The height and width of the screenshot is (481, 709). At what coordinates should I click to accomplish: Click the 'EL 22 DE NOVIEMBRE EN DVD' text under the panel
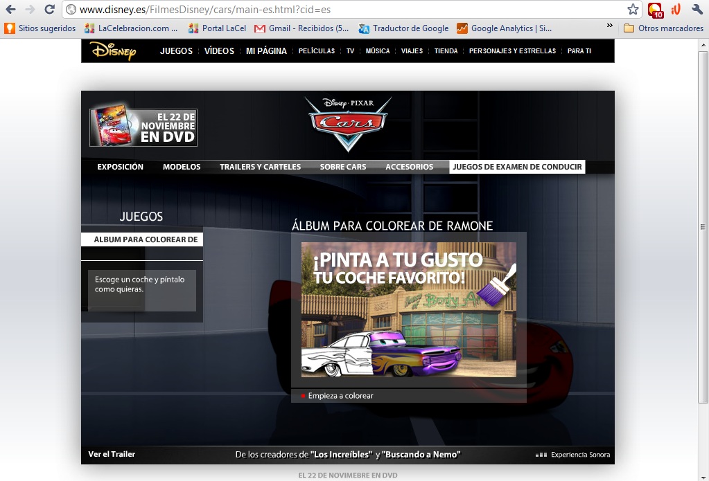coord(348,475)
